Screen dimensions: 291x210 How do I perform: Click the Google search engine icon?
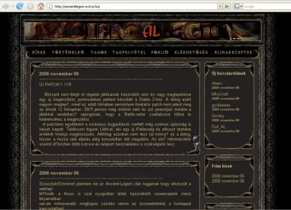pyautogui.click(x=237, y=6)
